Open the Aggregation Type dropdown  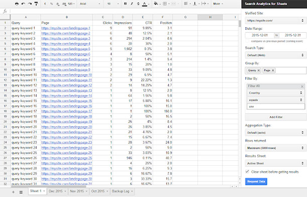click(275, 133)
